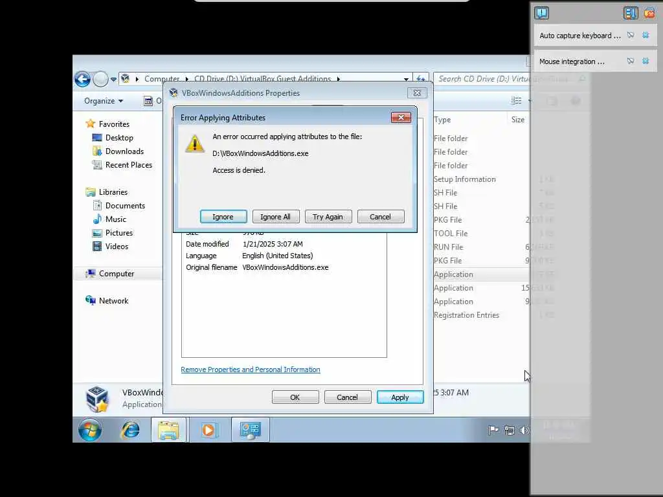Select Libraries in the navigation pane
This screenshot has width=663, height=497.
[113, 192]
